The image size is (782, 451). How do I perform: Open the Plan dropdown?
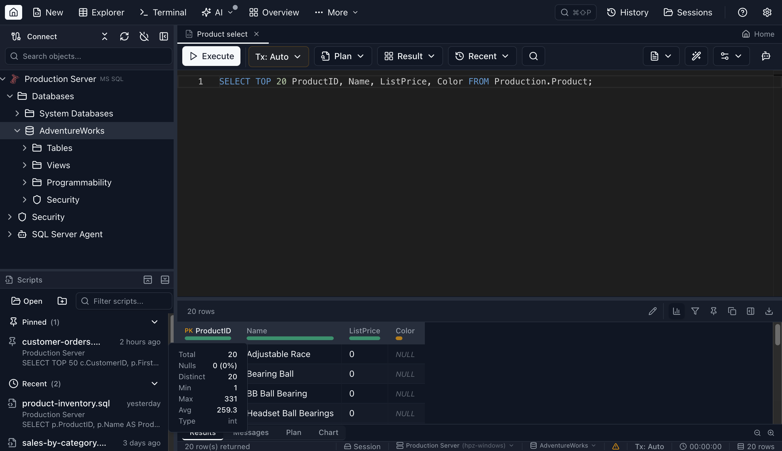[343, 56]
